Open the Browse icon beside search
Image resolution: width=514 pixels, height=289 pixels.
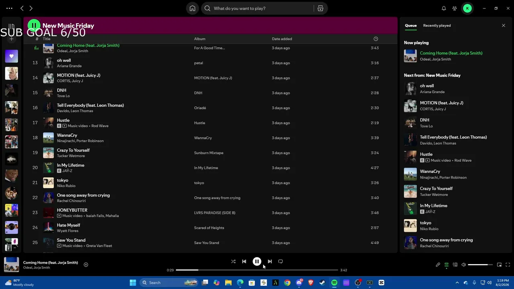[320, 8]
